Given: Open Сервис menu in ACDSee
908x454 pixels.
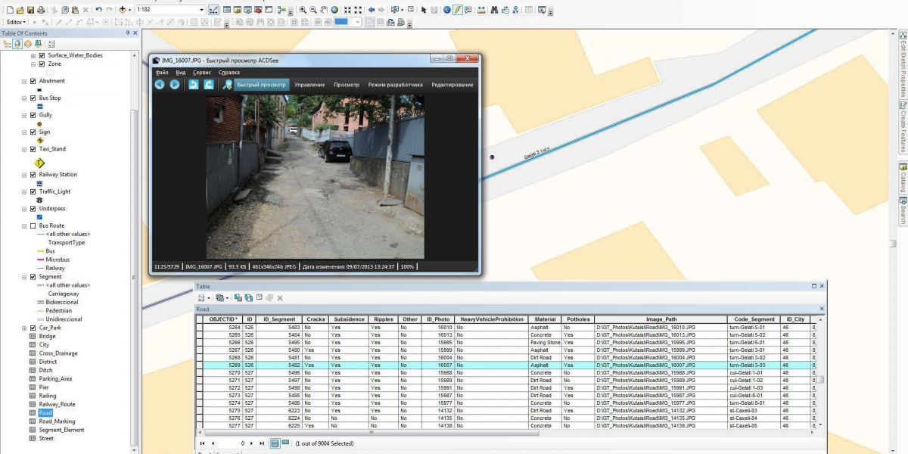Looking at the screenshot, I should coord(202,72).
